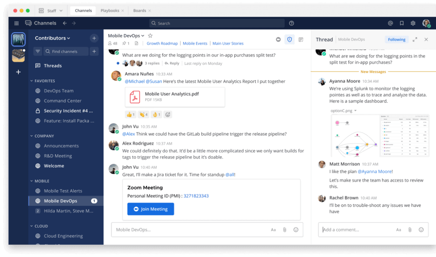Add a new team with plus icon

point(18,72)
